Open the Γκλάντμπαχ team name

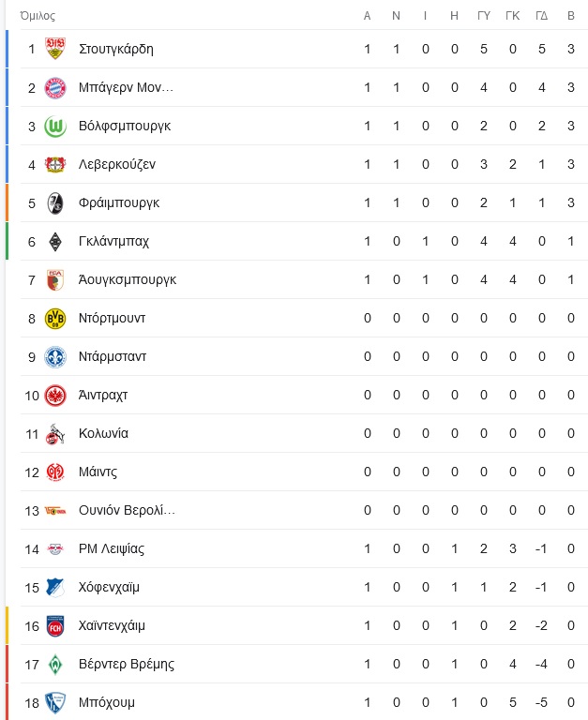coord(113,241)
